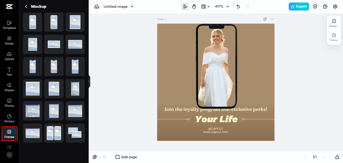Open the Photos sidebar panel

9,103
